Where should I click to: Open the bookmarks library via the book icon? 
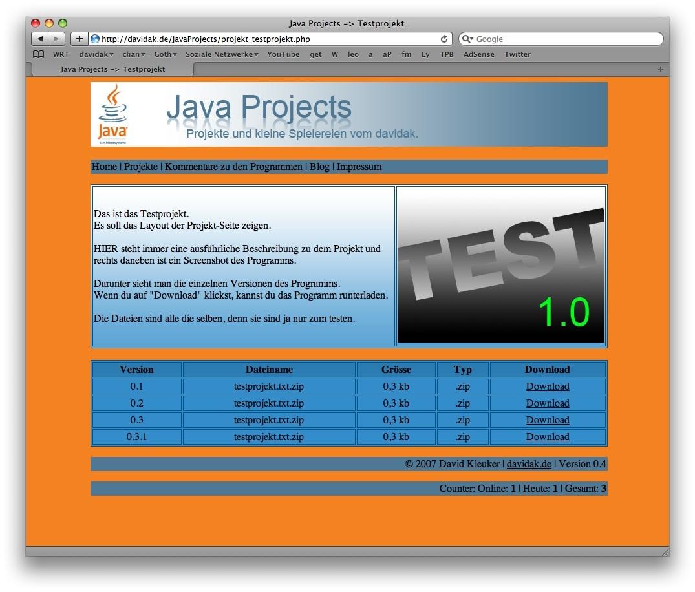click(x=37, y=54)
